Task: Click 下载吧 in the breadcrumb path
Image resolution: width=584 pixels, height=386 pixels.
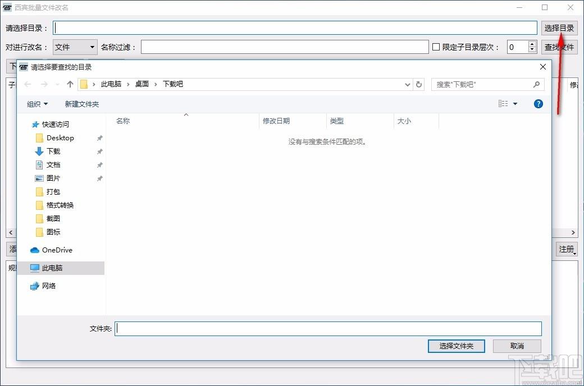Action: [173, 84]
